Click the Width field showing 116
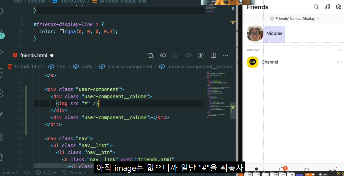Image resolution: width=344 pixels, height=176 pixels. (x=248, y=174)
